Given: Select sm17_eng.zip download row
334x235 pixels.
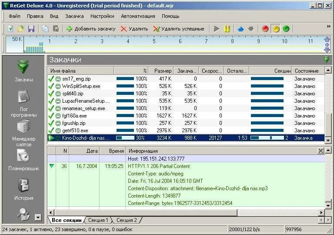Looking at the screenshot, I should [x=186, y=79].
